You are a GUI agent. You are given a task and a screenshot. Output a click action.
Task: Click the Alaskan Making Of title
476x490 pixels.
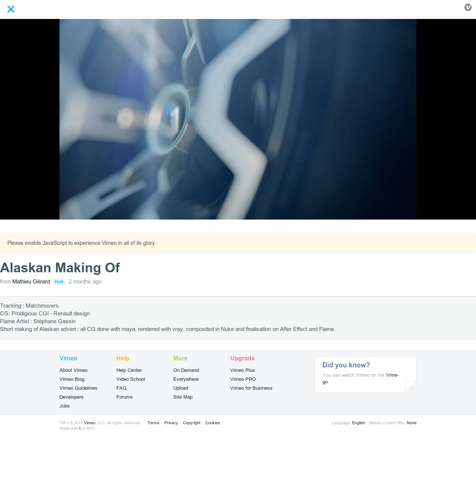[60, 268]
